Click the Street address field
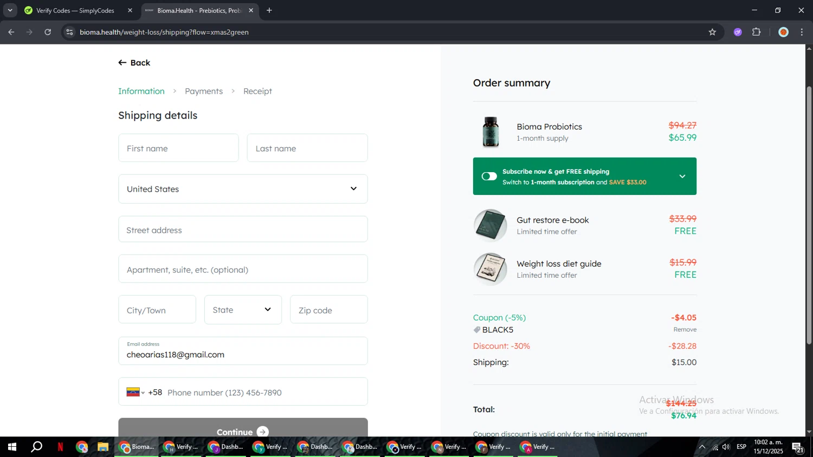 243,229
